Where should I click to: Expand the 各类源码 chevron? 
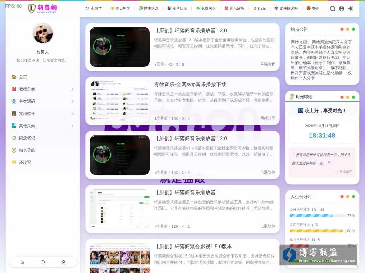(72, 101)
